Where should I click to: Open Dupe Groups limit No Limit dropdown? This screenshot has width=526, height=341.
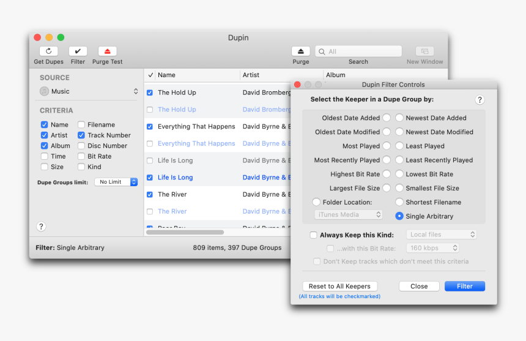click(x=116, y=182)
